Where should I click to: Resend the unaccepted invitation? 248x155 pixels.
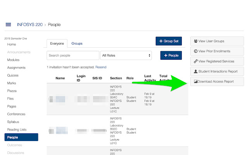pos(101,67)
